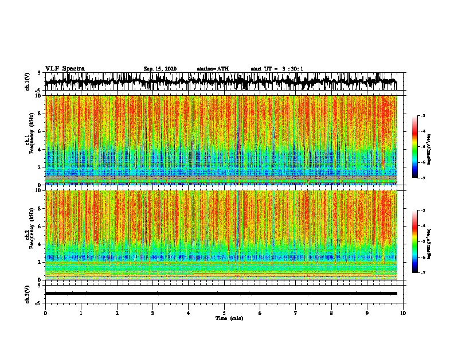Click the time axis tick '0'

coord(45,313)
